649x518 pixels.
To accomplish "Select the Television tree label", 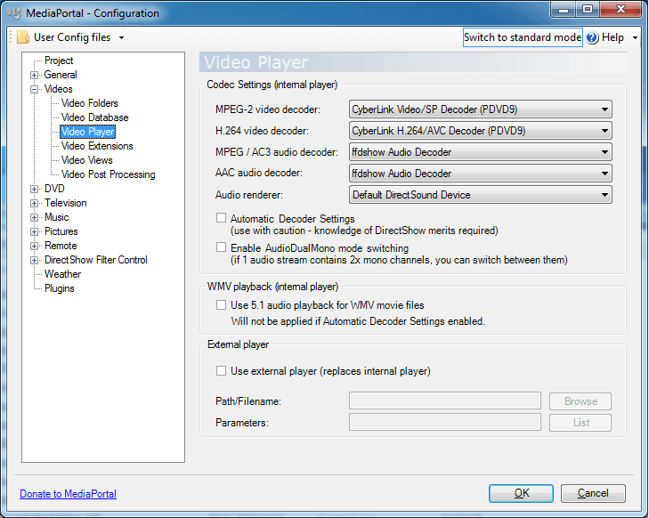I will click(65, 203).
